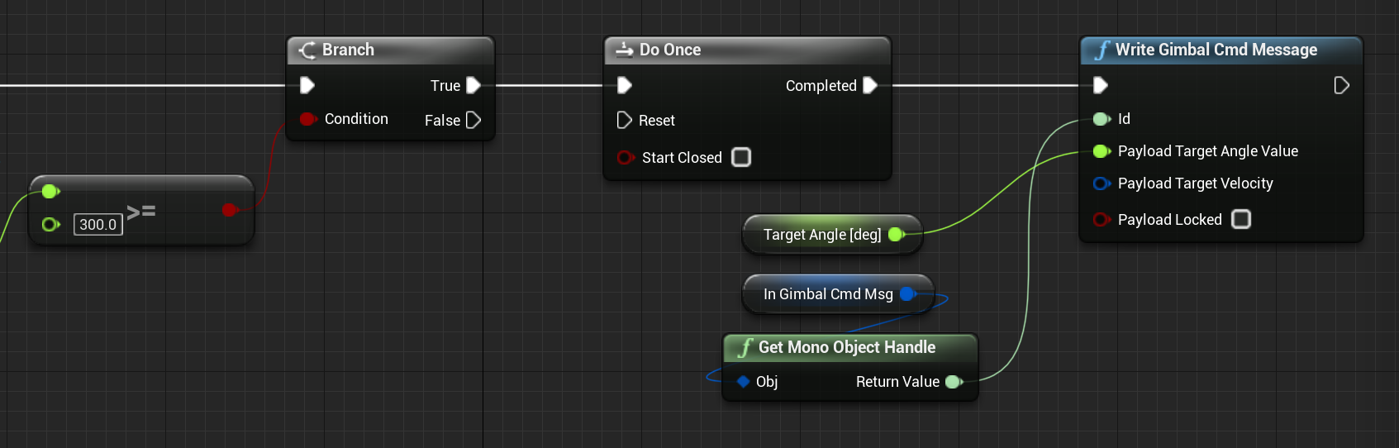
Task: Click the Do Once Completed output pin
Action: coord(870,85)
